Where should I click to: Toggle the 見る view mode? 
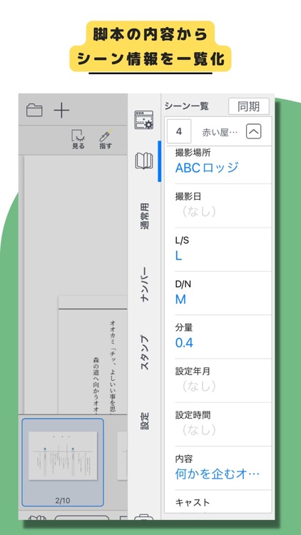click(x=78, y=139)
